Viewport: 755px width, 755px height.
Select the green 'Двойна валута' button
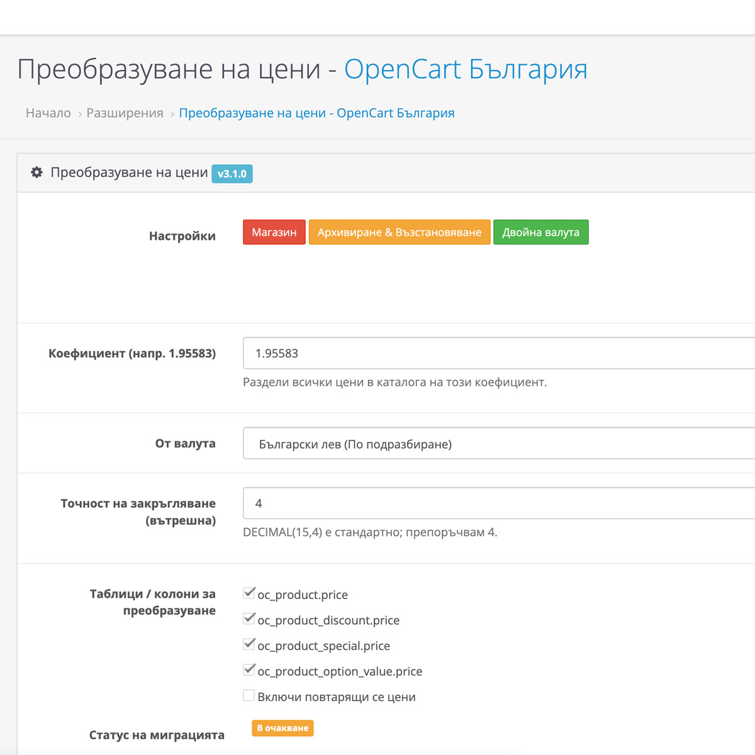click(540, 232)
